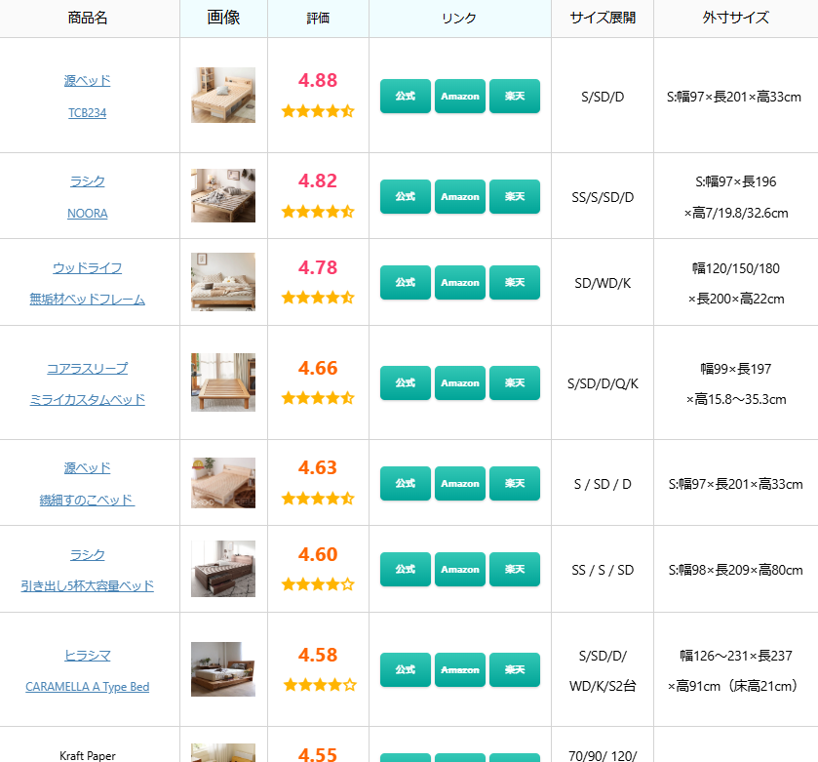Click 公式 button in the 繊細すのこベッド row

pyautogui.click(x=406, y=483)
